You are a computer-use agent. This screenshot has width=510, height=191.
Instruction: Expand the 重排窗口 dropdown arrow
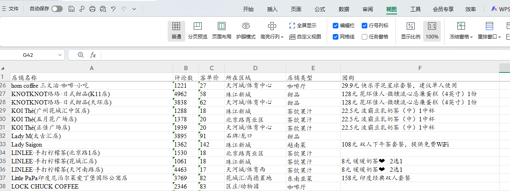click(x=500, y=37)
